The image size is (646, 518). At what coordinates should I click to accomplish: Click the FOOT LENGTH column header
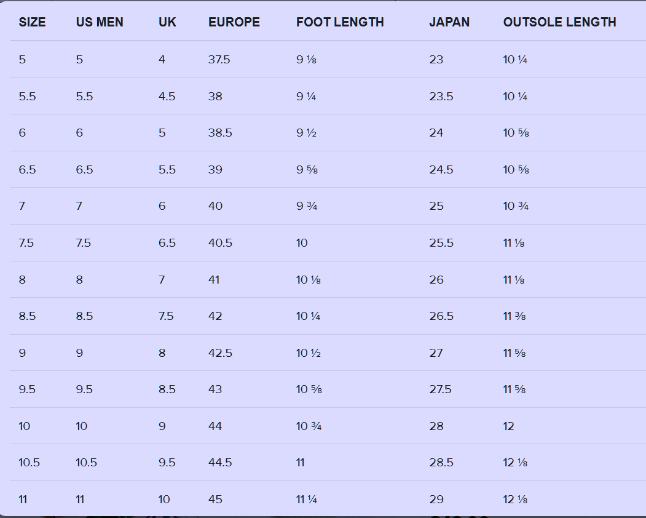click(x=340, y=22)
